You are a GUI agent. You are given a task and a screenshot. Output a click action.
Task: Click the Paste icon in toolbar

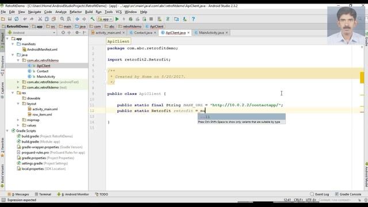(x=53, y=19)
